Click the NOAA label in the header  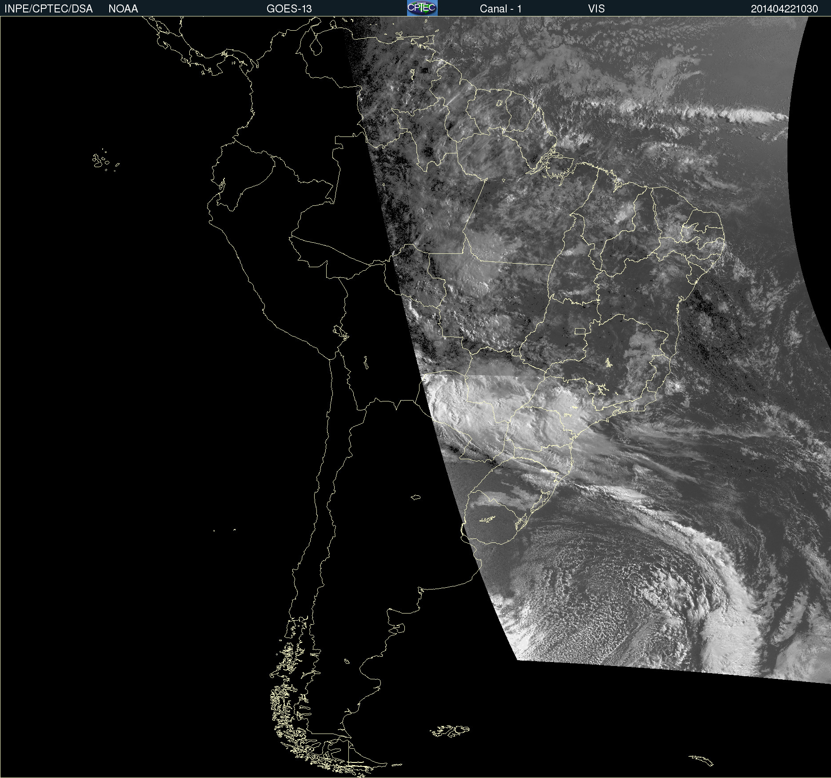point(123,9)
